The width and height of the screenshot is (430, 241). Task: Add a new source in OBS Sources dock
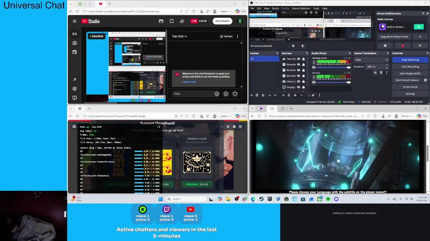point(283,95)
